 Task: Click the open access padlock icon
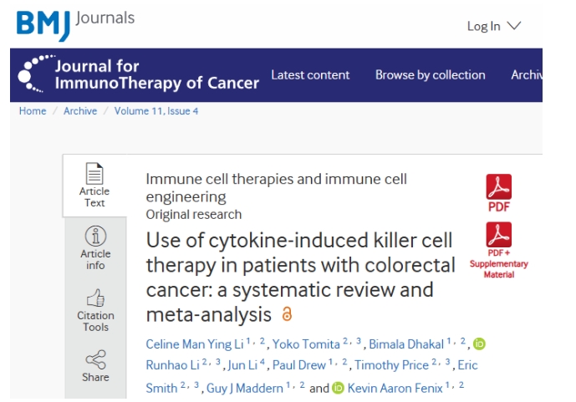287,314
